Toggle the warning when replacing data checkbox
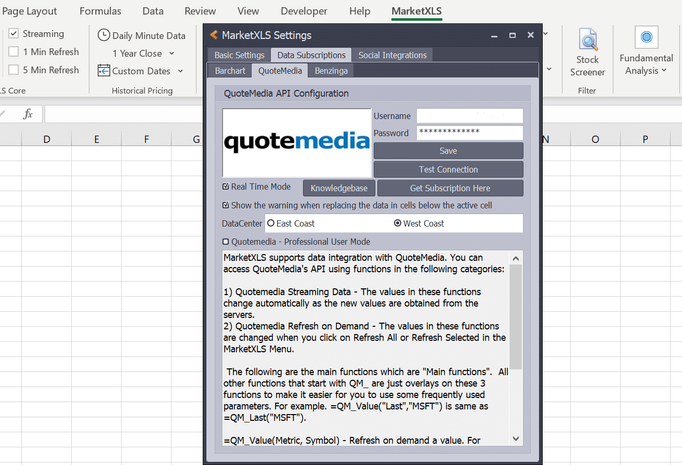The image size is (682, 465). pos(226,205)
